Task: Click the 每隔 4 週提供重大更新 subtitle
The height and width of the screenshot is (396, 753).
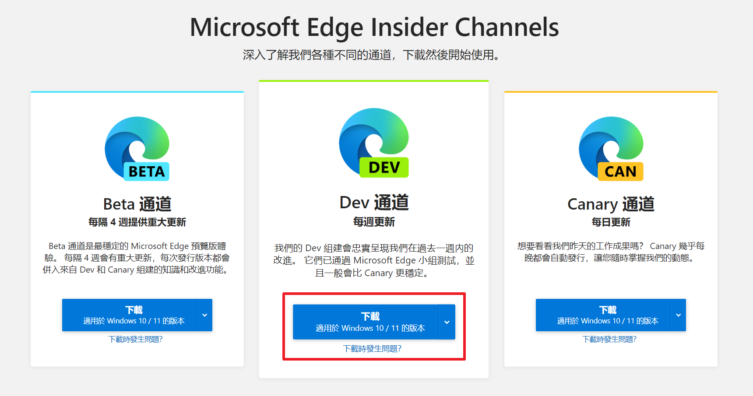Action: pos(137,222)
